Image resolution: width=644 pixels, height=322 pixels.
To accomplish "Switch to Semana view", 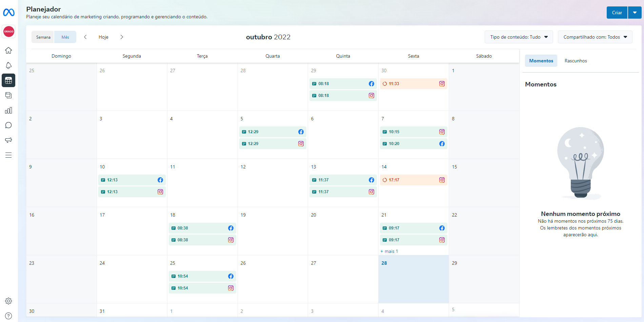I will click(43, 37).
